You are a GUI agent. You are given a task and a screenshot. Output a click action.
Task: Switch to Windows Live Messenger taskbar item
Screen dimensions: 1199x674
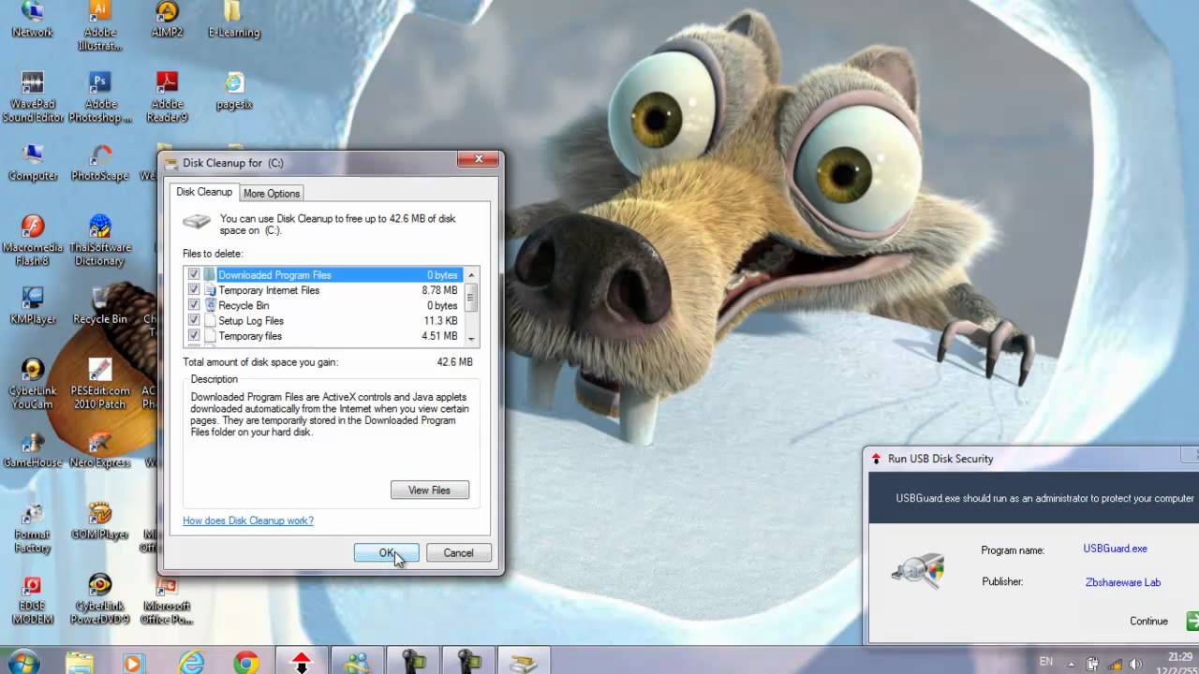click(357, 662)
